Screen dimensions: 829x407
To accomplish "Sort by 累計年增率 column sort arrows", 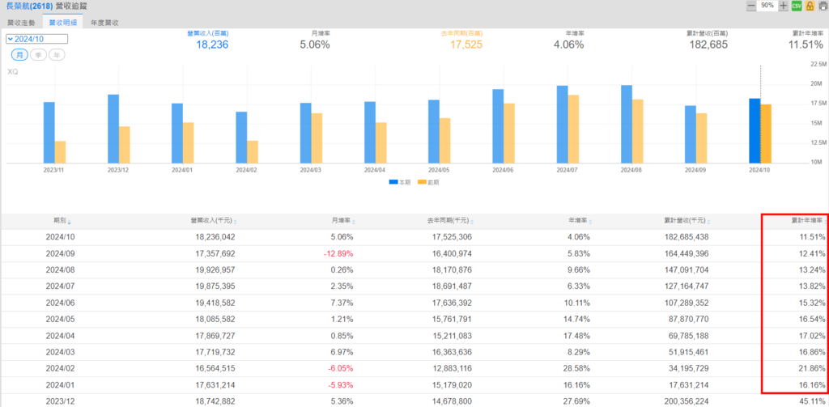I will tap(824, 222).
